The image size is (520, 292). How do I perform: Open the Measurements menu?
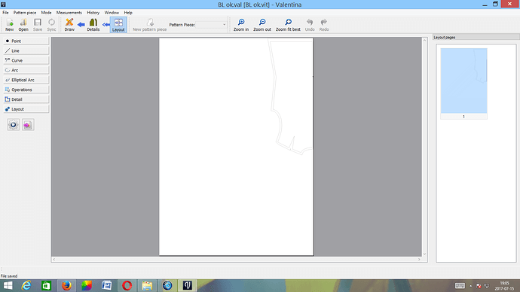69,13
